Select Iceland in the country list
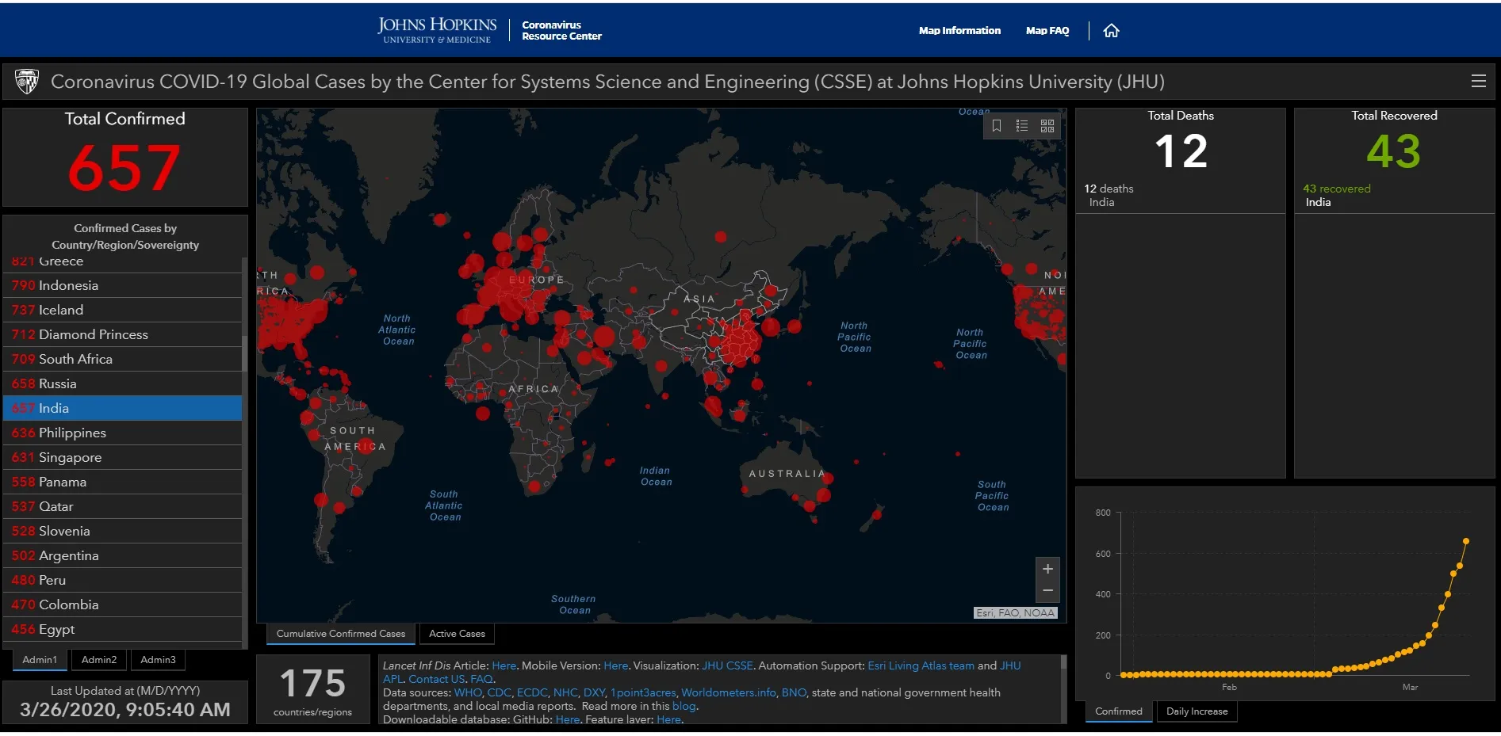Screen dimensions: 1501x736 (x=123, y=310)
